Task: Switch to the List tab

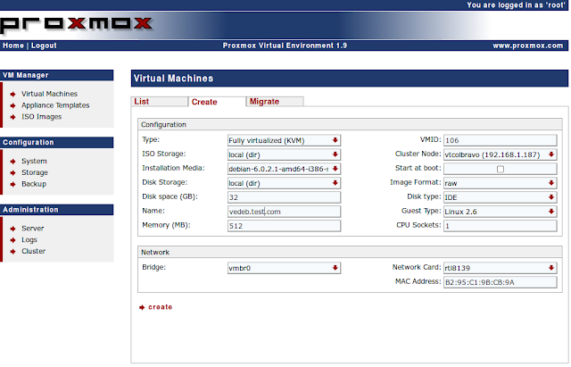Action: [160, 102]
